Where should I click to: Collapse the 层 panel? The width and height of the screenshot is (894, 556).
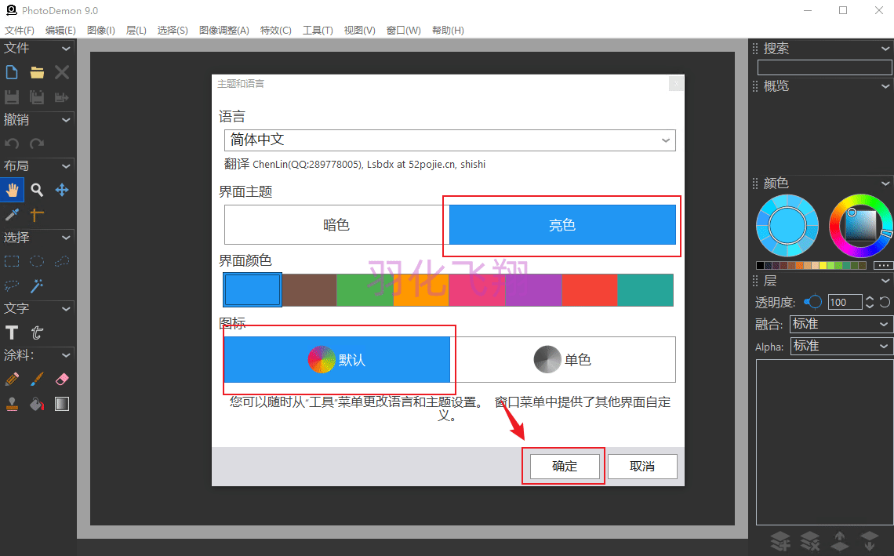pos(885,281)
